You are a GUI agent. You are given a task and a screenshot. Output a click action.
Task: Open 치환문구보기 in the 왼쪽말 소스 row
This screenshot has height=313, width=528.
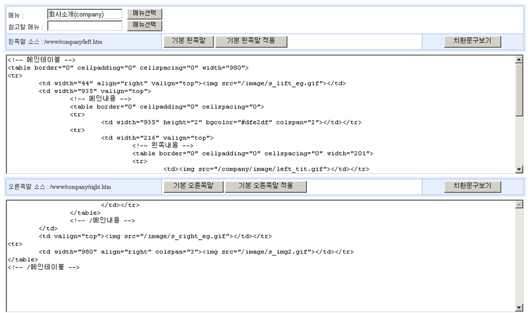(x=472, y=41)
